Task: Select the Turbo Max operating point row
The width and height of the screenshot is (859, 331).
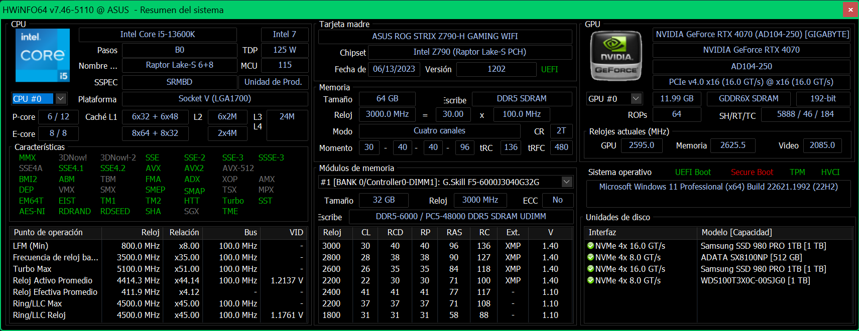Action: click(158, 269)
